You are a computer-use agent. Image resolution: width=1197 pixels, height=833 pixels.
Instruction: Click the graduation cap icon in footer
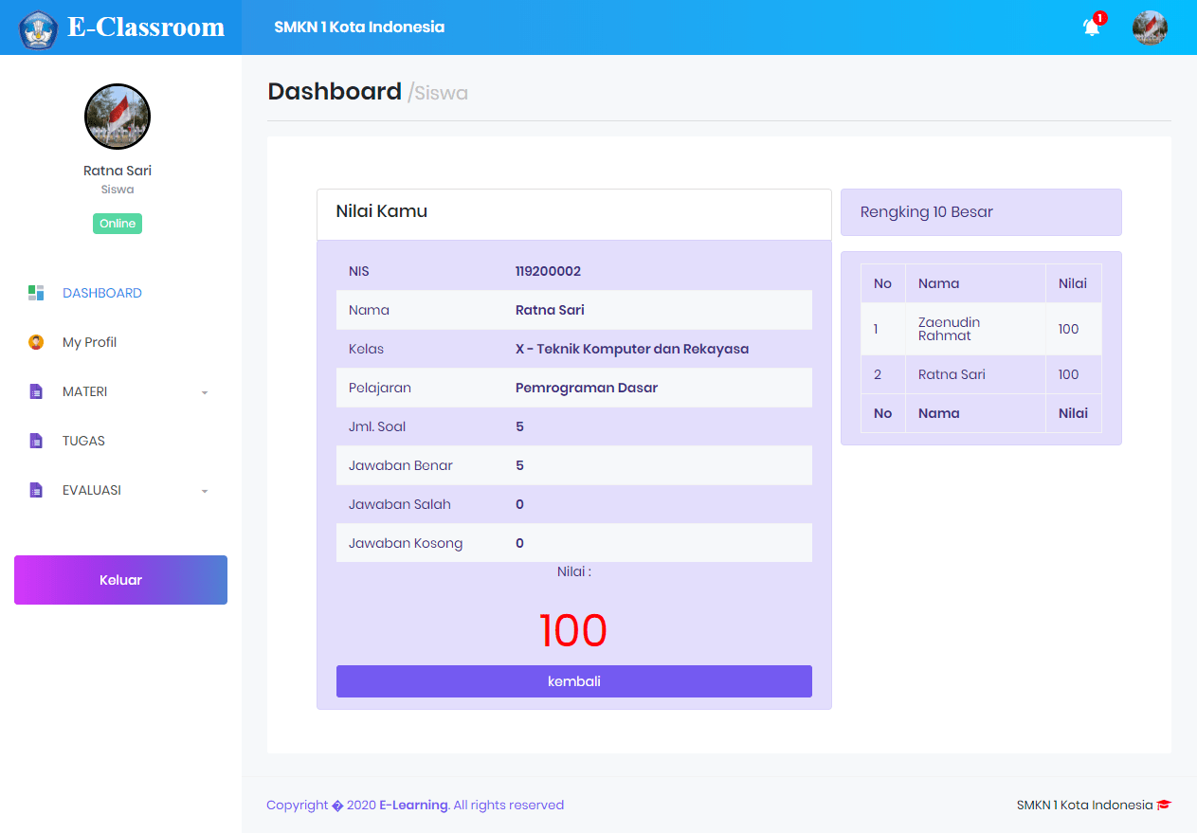(x=1164, y=805)
